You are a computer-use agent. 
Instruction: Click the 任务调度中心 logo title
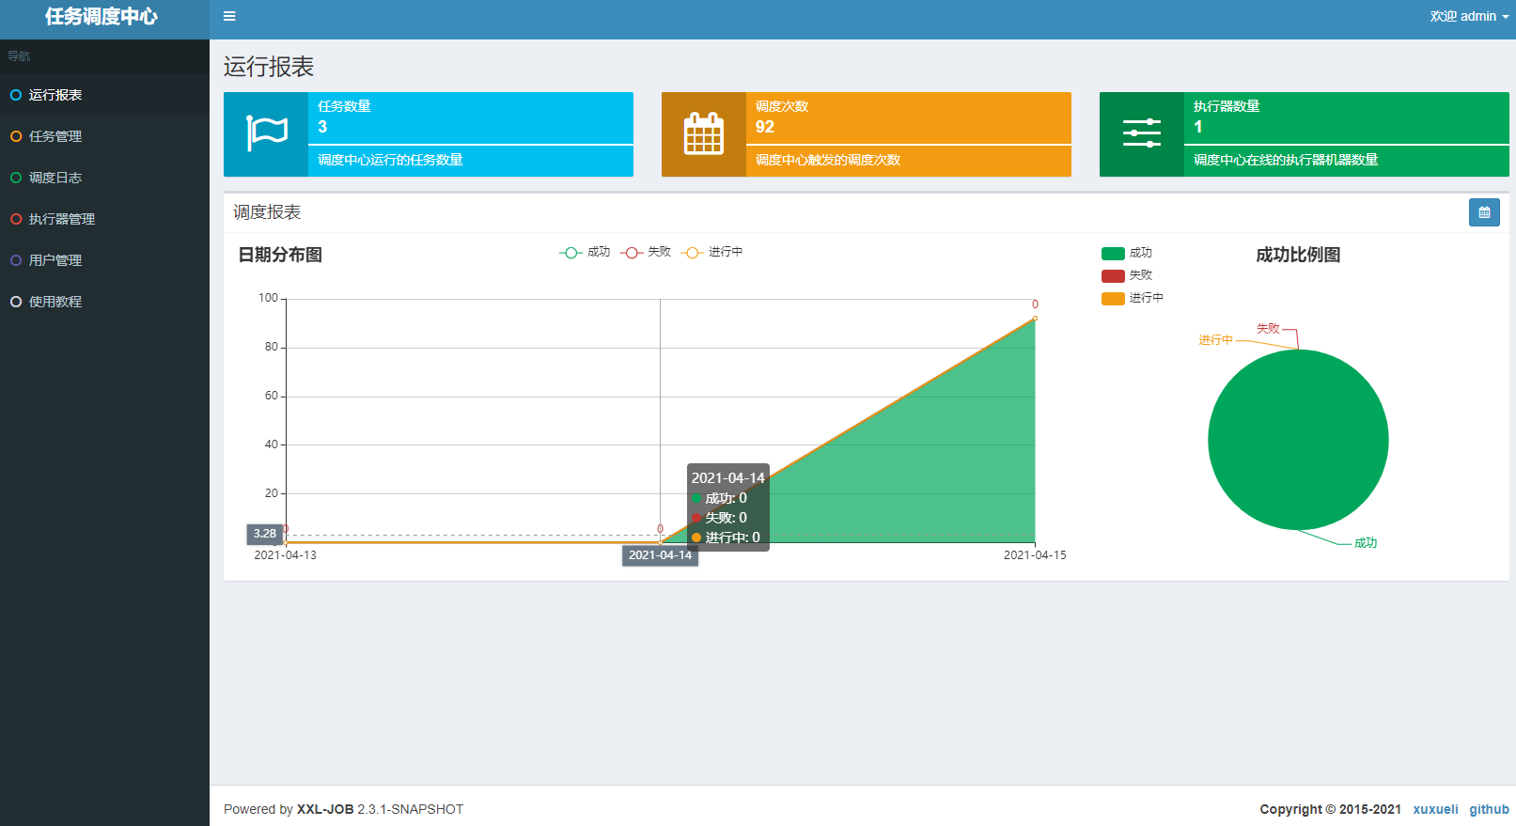[102, 16]
